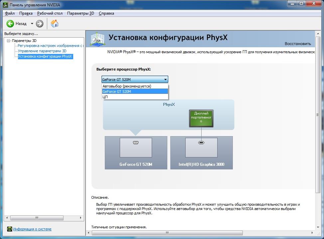The height and width of the screenshot is (239, 324).
Task: Open the Параметры 3D menu
Action: coord(81,13)
